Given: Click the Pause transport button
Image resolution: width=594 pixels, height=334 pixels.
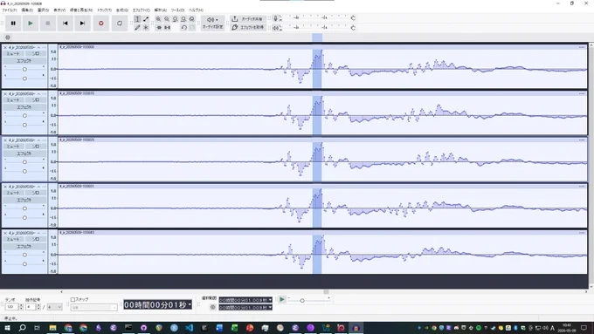Looking at the screenshot, I should (13, 23).
